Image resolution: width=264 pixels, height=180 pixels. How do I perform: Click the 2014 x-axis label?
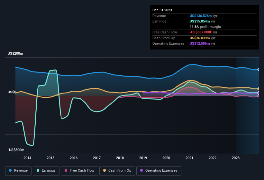point(27,158)
